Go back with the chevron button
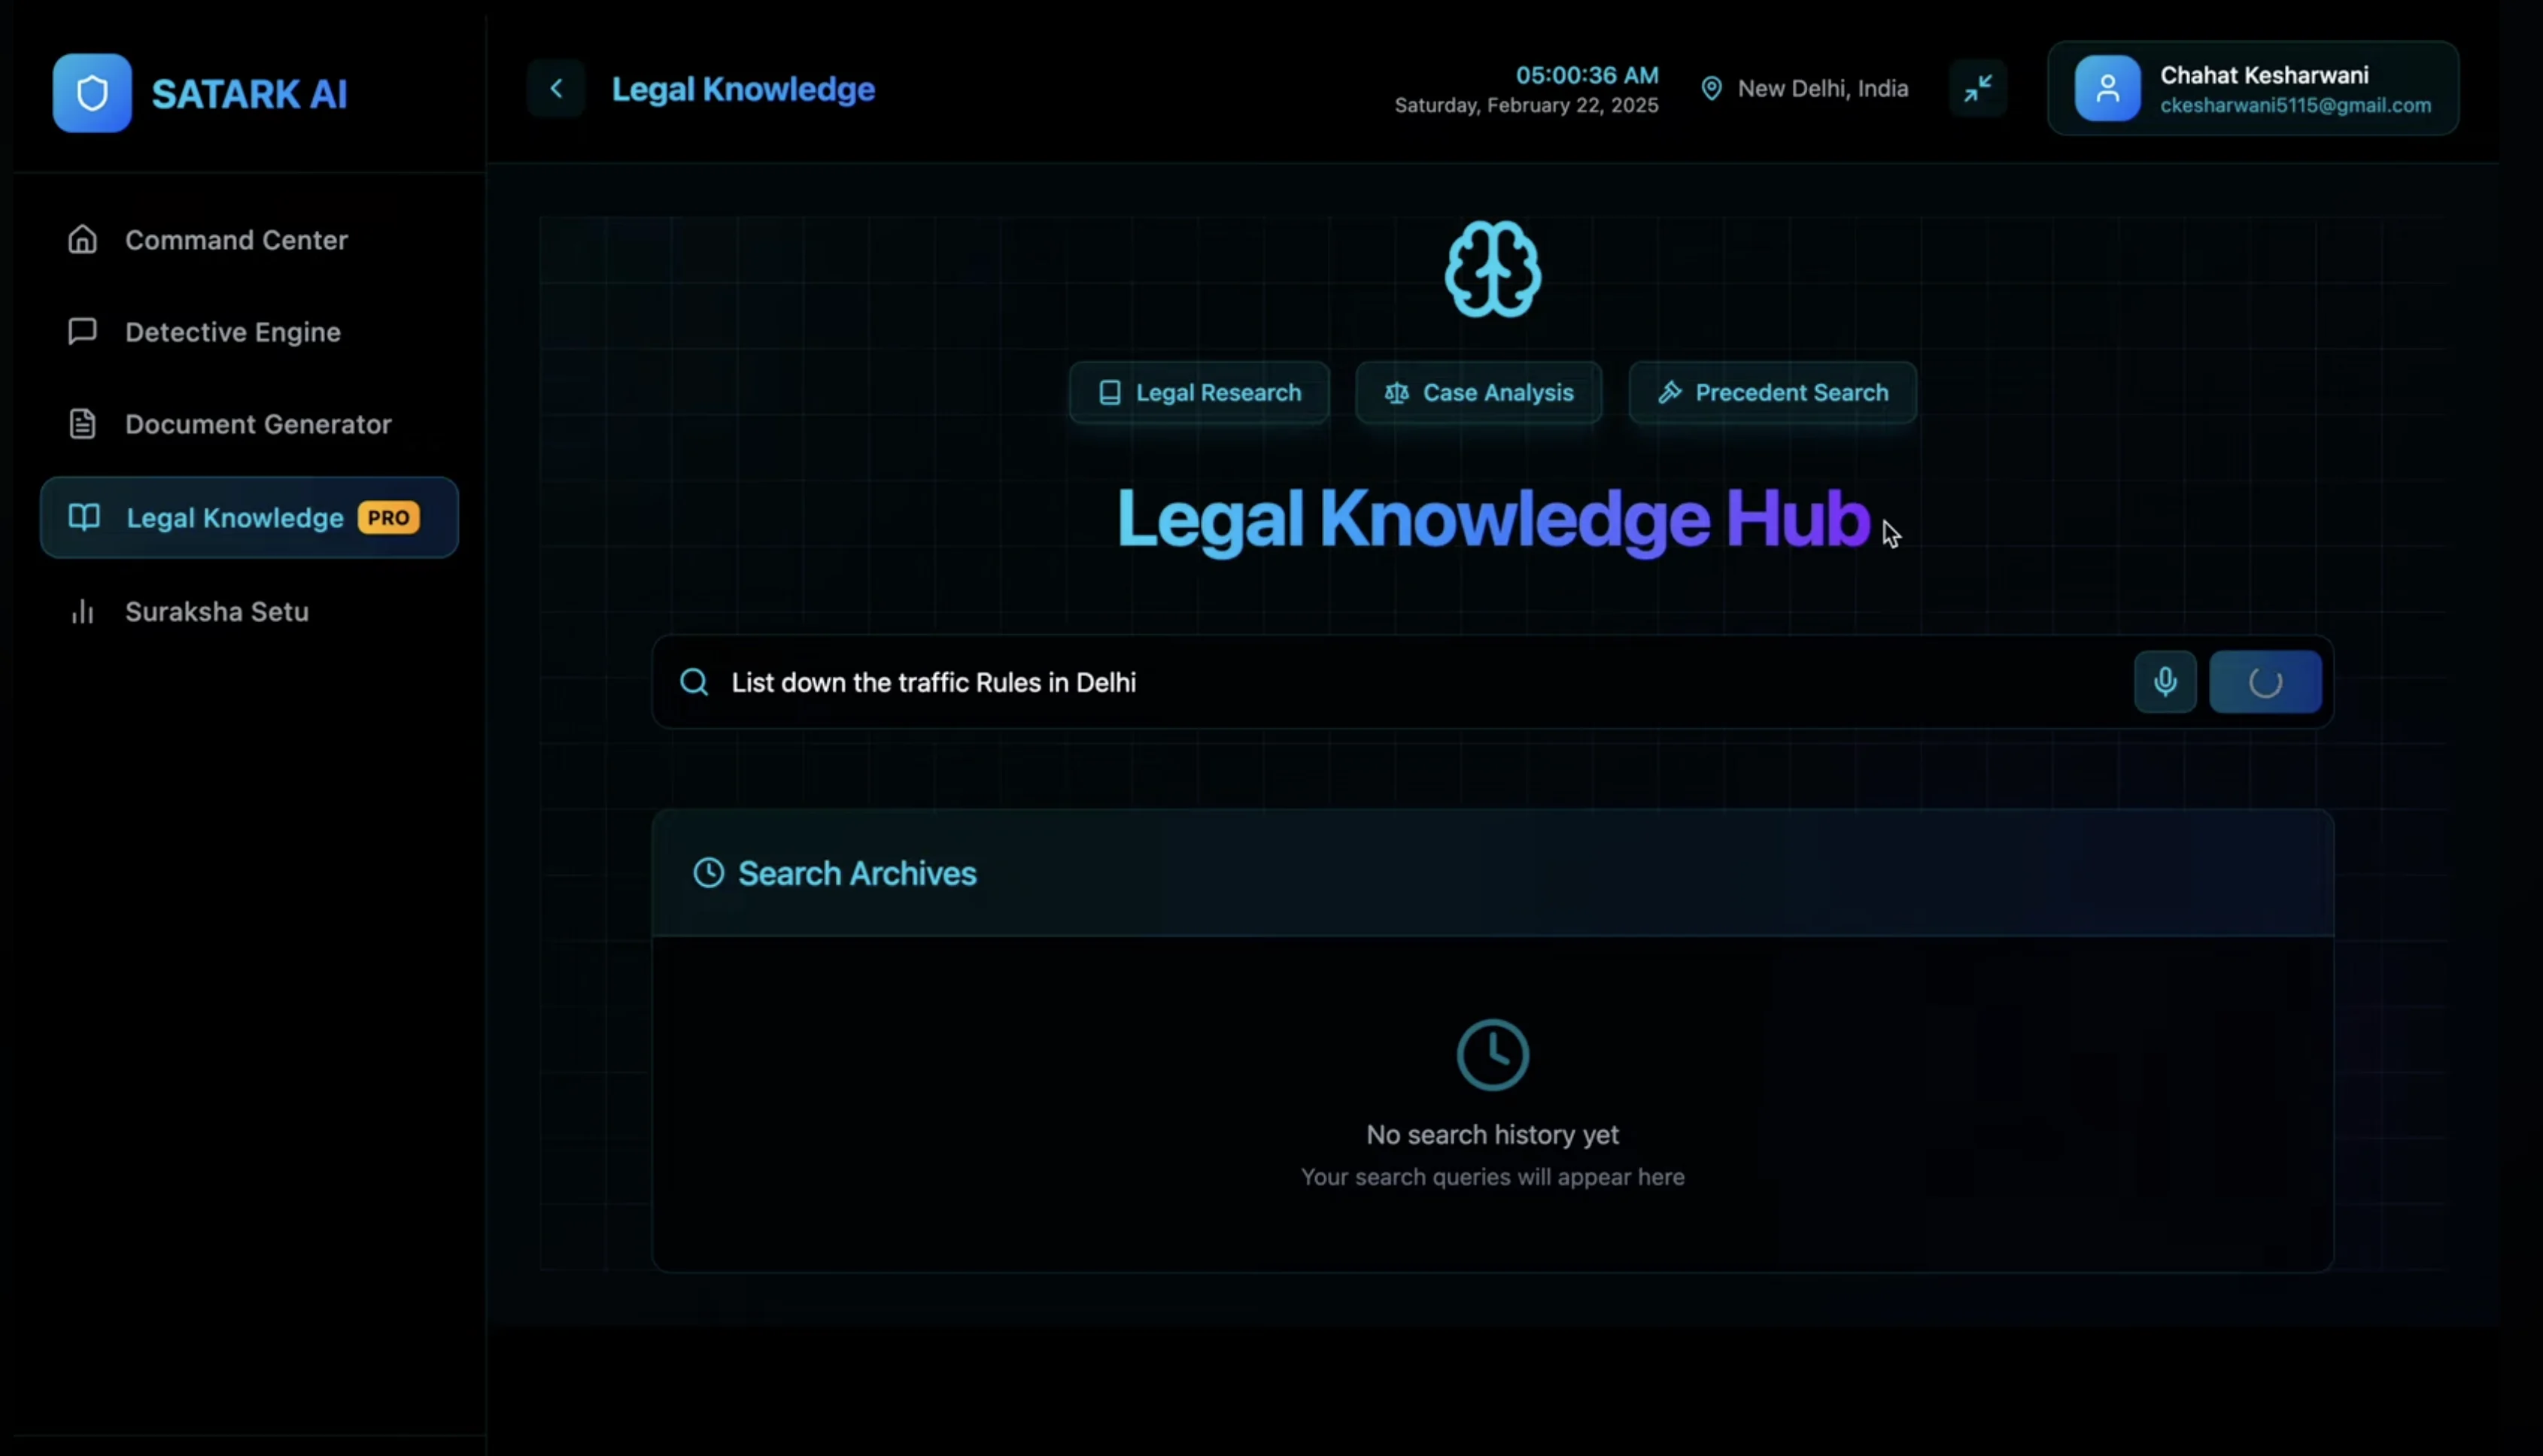 [x=556, y=89]
